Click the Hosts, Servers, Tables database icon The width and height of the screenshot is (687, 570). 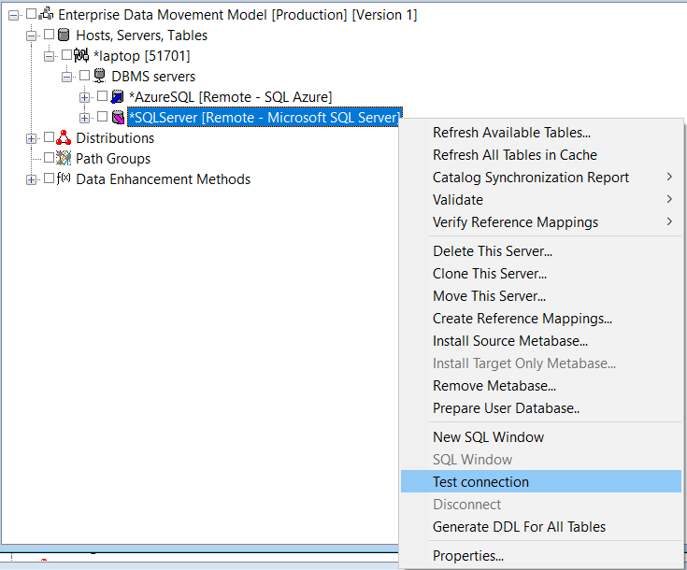coord(64,36)
